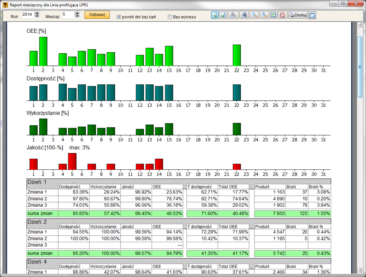
Task: Export report to PDF icon
Action: 283,15
